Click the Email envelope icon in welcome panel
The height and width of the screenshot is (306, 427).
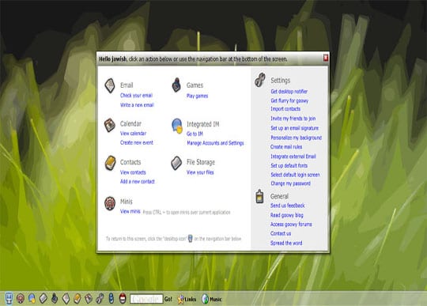point(110,86)
